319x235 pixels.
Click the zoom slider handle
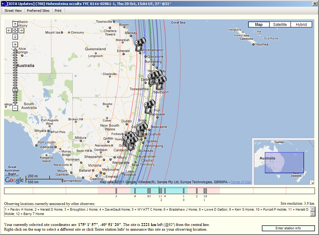click(x=15, y=90)
